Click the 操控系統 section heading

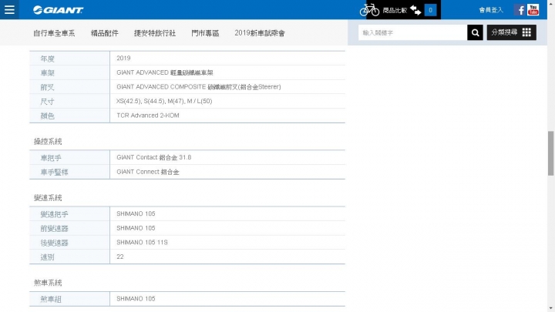point(48,142)
